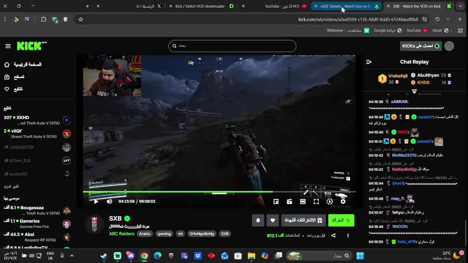Open the Gmail bookmark
The width and height of the screenshot is (468, 263).
point(440,30)
